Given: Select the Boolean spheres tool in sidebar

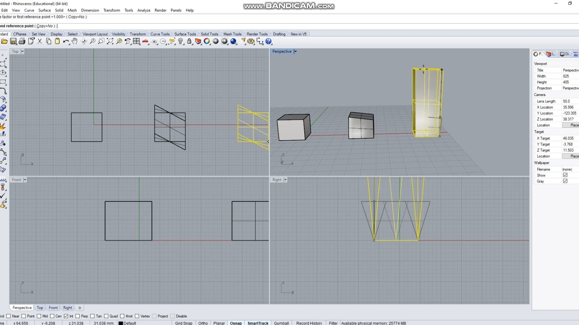Looking at the screenshot, I should 3,108.
